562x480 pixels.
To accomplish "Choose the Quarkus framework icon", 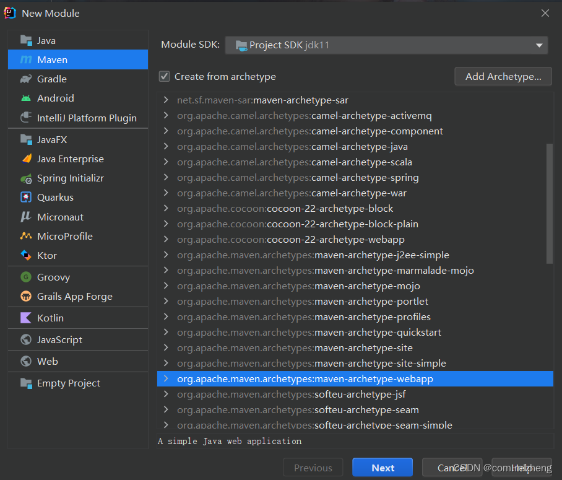I will pos(26,198).
